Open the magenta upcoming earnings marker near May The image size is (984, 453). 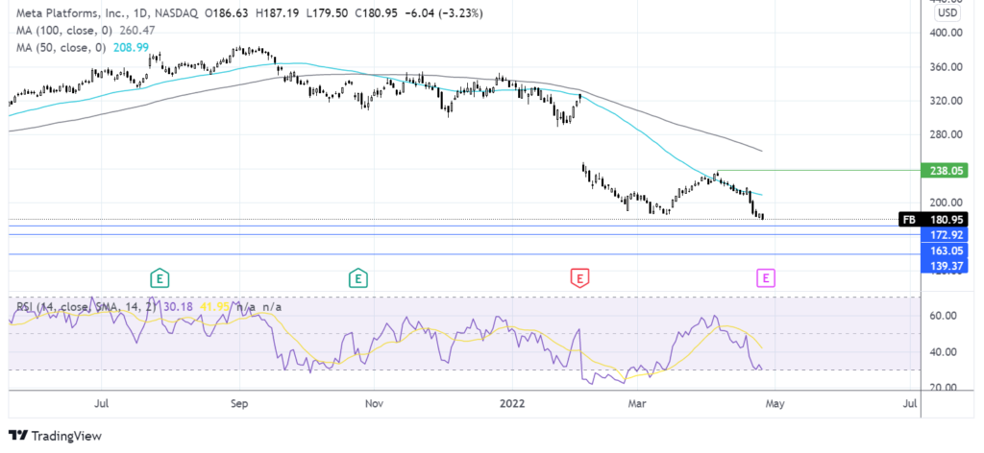coord(766,278)
